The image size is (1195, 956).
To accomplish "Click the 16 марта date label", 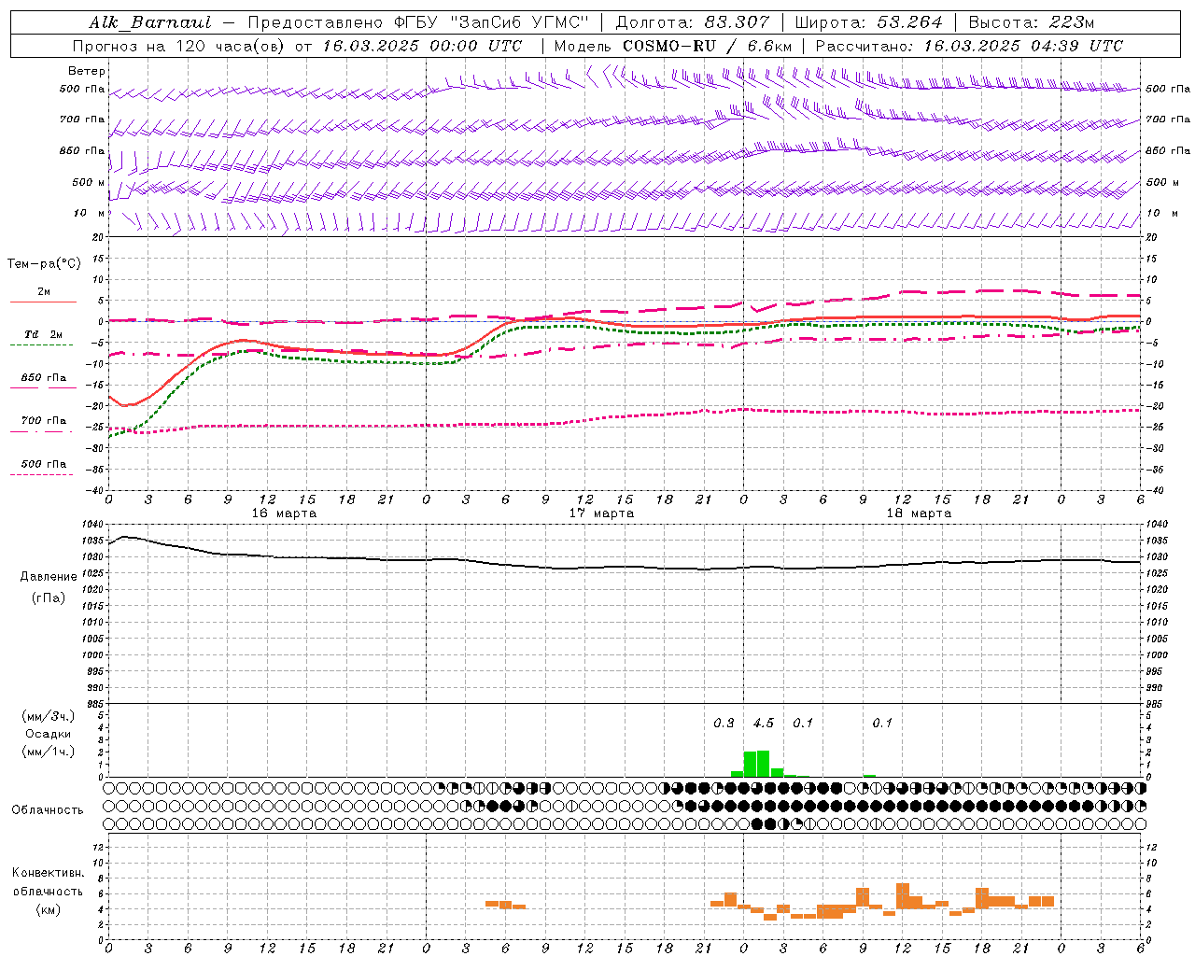I will (284, 513).
